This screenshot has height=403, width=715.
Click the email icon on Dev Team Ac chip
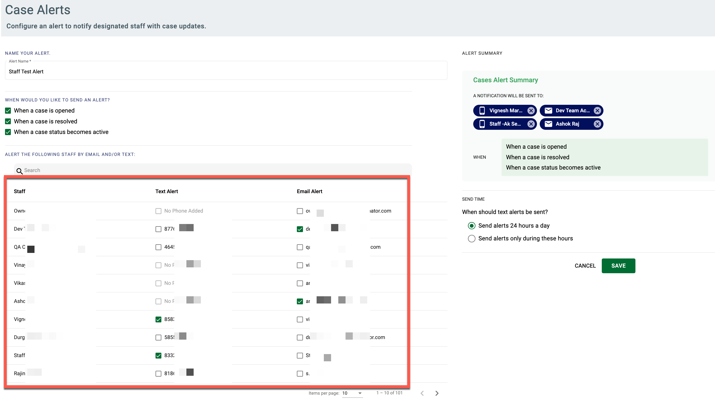pyautogui.click(x=548, y=110)
